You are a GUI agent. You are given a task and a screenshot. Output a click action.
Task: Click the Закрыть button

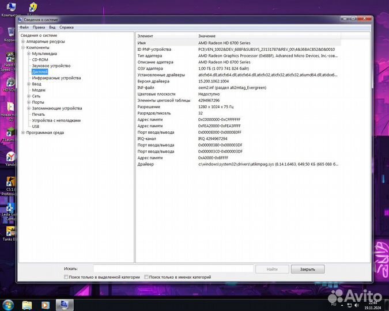pyautogui.click(x=307, y=269)
